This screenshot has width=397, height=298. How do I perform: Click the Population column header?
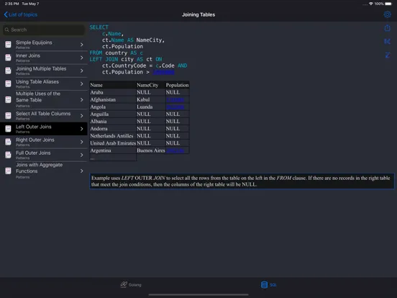177,85
